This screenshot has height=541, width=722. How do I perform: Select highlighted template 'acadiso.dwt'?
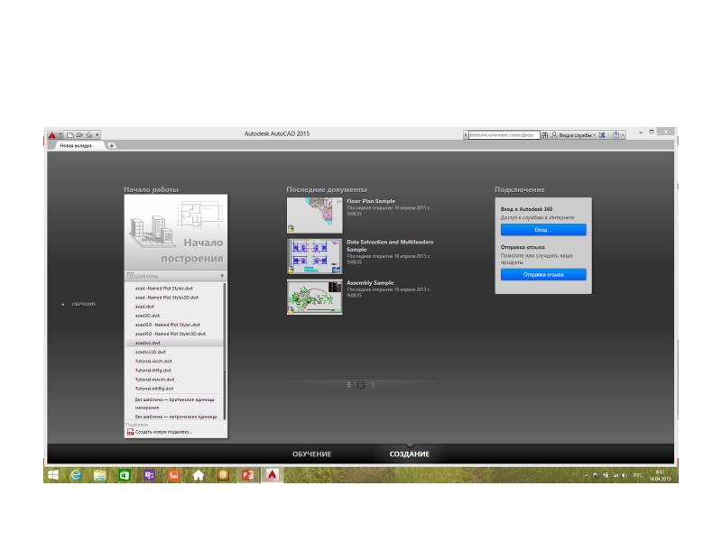point(174,344)
